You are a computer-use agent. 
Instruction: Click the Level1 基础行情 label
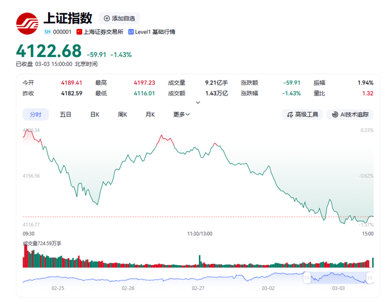(x=155, y=32)
